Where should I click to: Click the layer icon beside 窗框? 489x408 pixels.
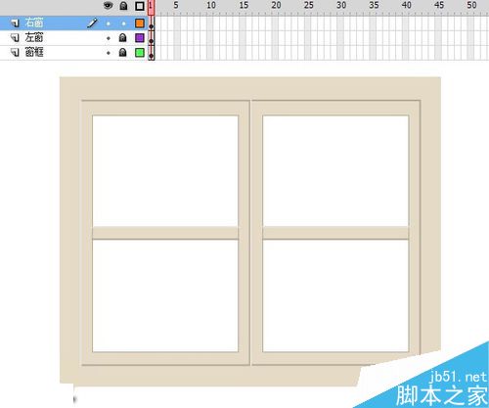(x=15, y=52)
